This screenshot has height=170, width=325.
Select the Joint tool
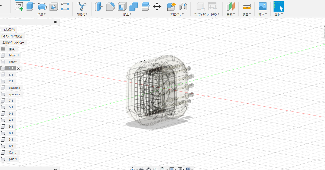tap(183, 6)
